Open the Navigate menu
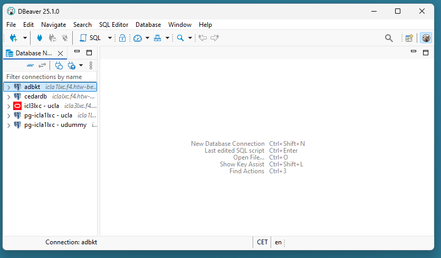The width and height of the screenshot is (441, 258). (53, 25)
